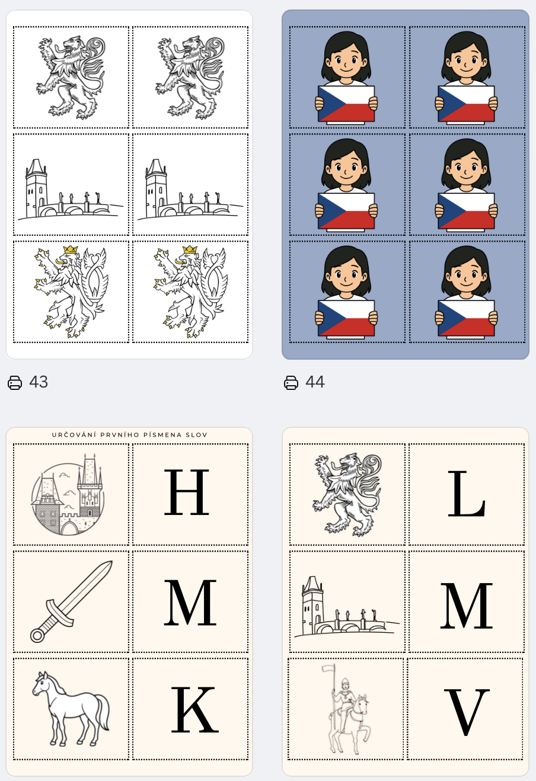Select the letter H card
Image resolution: width=536 pixels, height=781 pixels.
(190, 495)
